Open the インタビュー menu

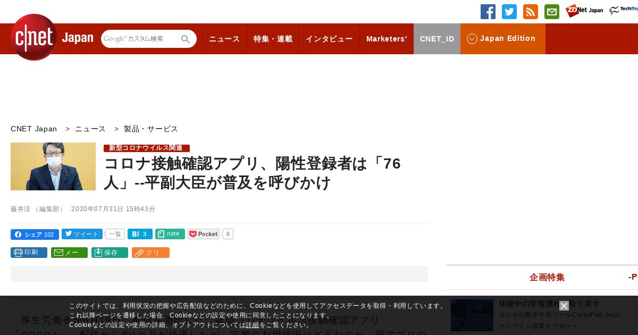pos(329,39)
